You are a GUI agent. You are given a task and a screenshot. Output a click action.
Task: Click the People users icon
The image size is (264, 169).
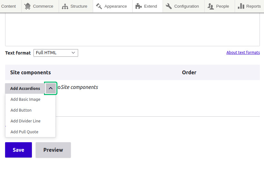pos(211,6)
